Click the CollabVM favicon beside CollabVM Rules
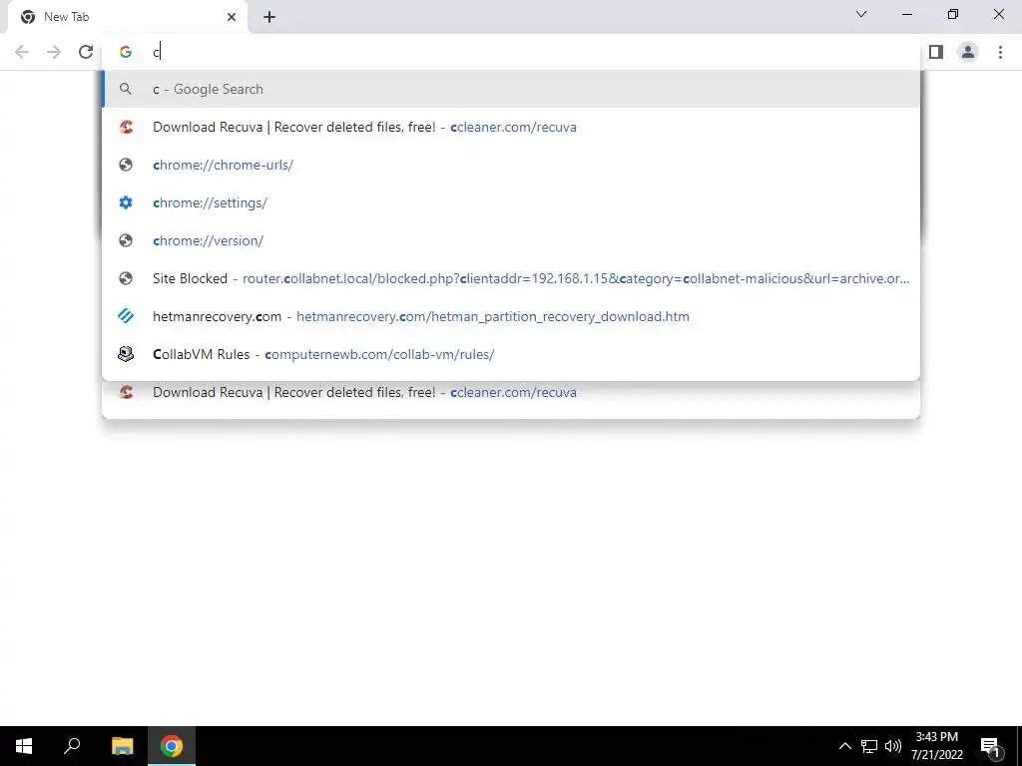Screen dimensions: 1022x766 tap(126, 354)
